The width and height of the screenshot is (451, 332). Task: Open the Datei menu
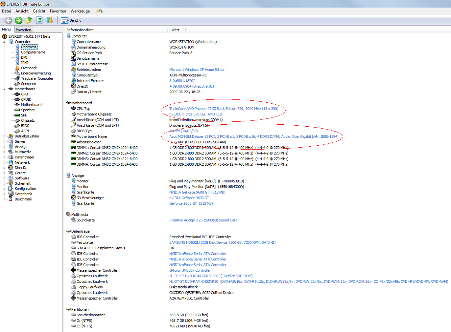(6, 11)
